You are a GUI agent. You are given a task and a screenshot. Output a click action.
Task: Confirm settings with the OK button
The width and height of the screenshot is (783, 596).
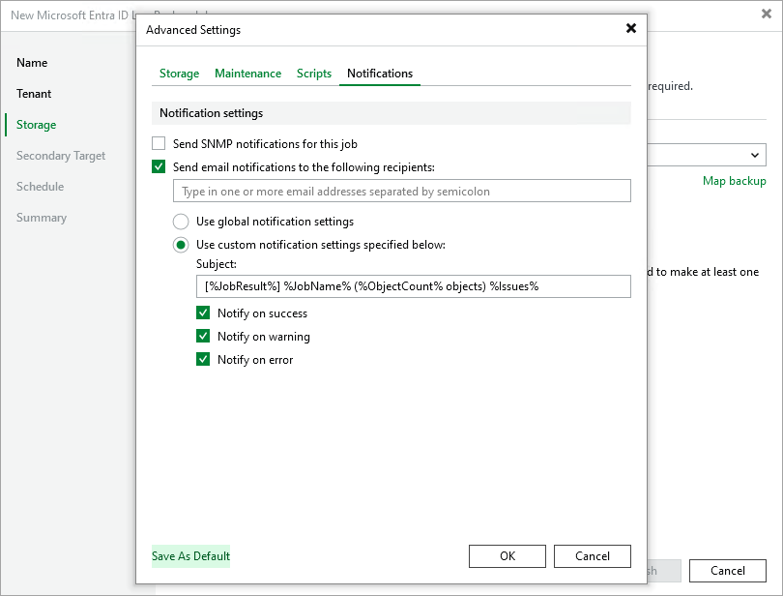[x=507, y=556]
